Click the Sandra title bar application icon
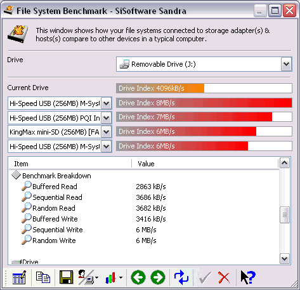Image resolution: width=300 pixels, height=290 pixels. (9, 10)
